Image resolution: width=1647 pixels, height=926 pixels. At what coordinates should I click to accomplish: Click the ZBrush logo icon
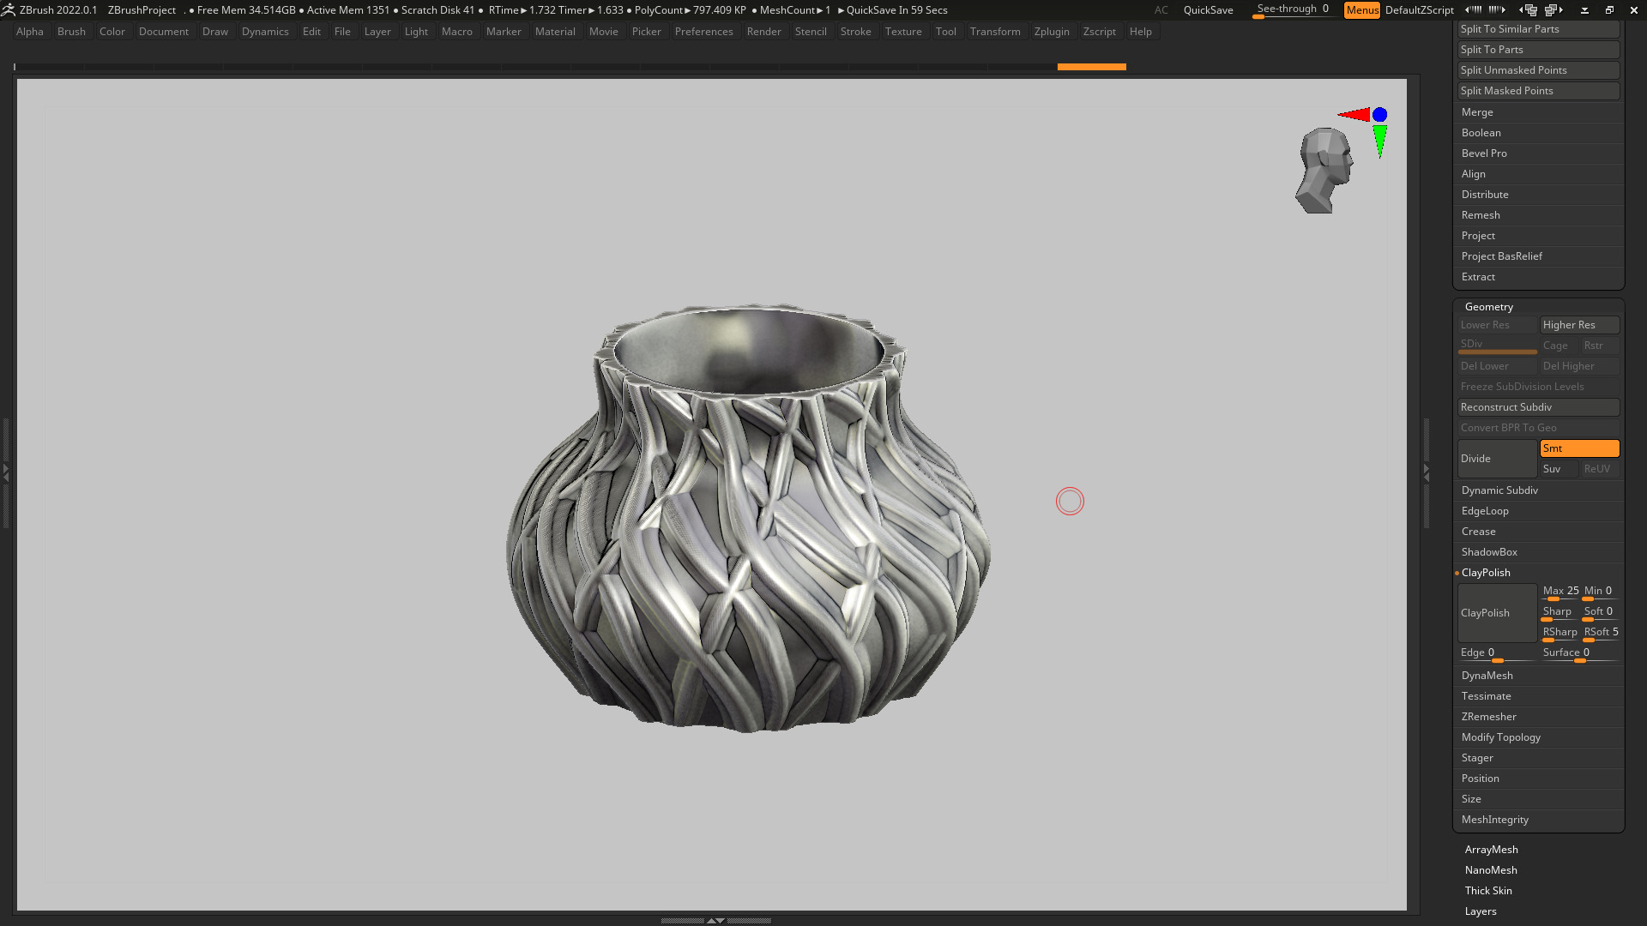point(9,9)
